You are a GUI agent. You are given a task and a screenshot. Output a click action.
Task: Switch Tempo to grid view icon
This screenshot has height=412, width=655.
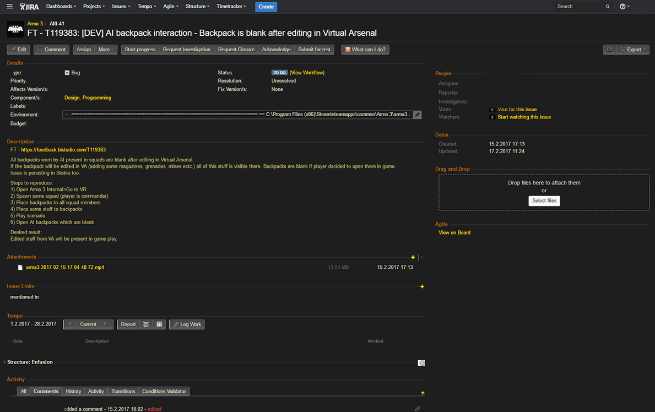click(x=159, y=324)
